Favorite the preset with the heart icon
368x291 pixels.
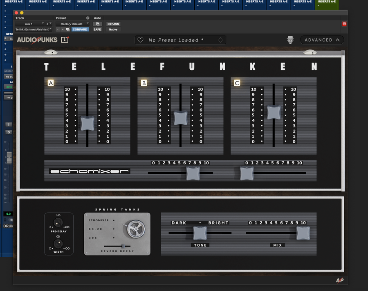[140, 40]
